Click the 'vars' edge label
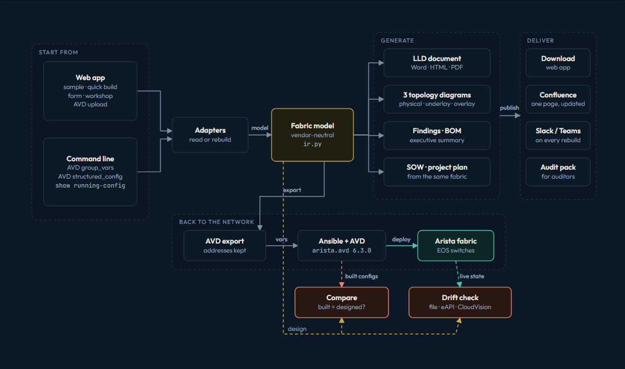 pyautogui.click(x=282, y=239)
